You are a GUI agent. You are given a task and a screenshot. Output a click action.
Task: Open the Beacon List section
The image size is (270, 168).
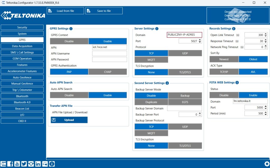pyautogui.click(x=22, y=109)
